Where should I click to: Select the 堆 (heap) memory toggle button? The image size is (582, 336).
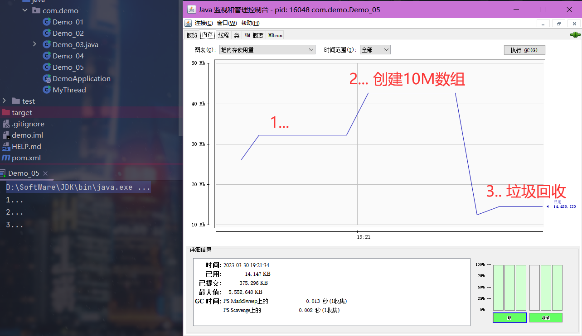coord(509,318)
